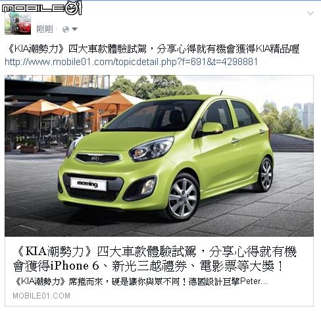The height and width of the screenshot is (313, 321).
Task: Click the car's front headlight
Action: click(152, 149)
